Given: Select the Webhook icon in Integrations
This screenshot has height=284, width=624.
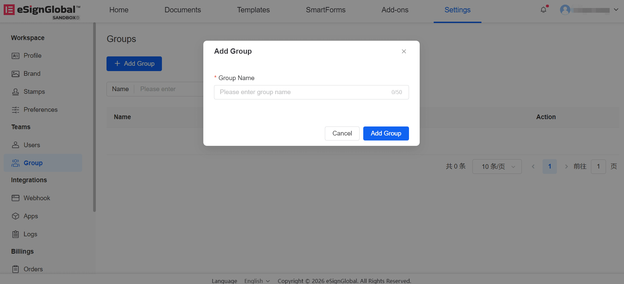Looking at the screenshot, I should coord(15,198).
